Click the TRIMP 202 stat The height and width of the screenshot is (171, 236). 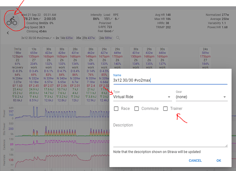click(163, 27)
